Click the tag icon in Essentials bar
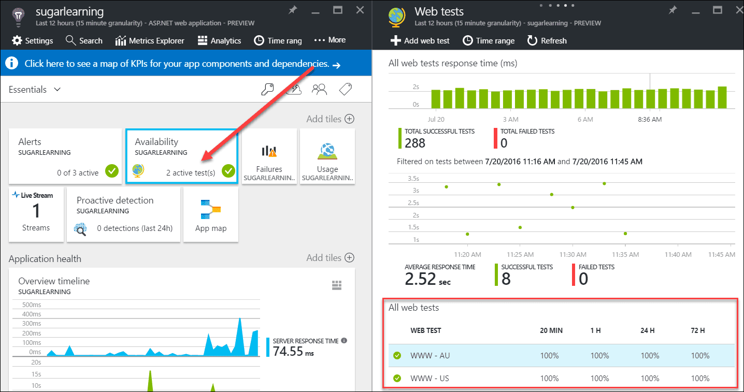Viewport: 744px width, 392px height. [346, 90]
